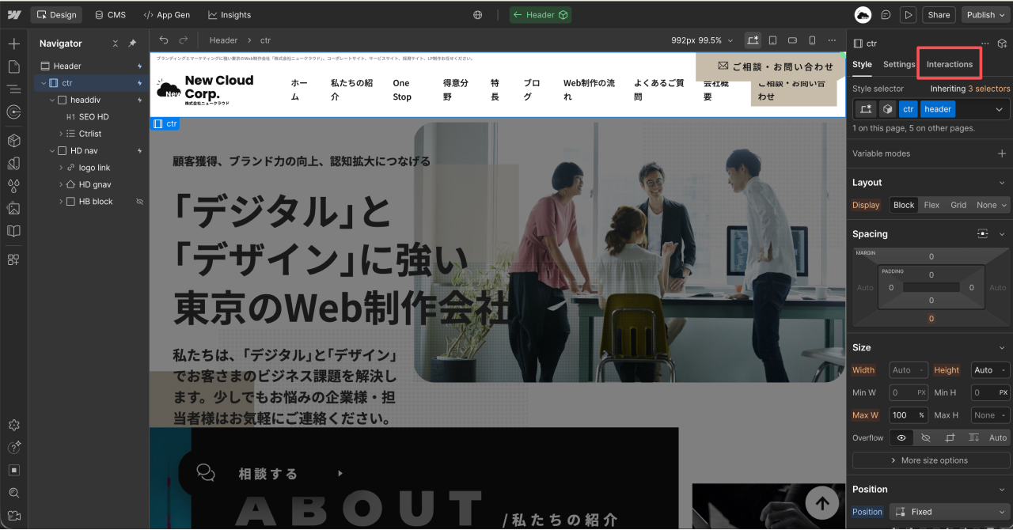Expand the HD gnav tree item
The height and width of the screenshot is (530, 1013).
pos(62,184)
